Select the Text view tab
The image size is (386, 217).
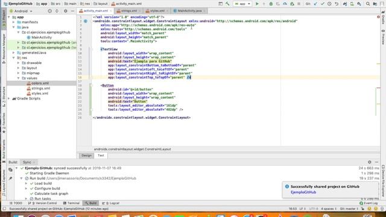click(101, 156)
